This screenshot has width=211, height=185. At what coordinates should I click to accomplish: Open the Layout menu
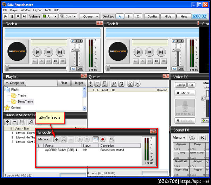pyautogui.click(x=37, y=10)
